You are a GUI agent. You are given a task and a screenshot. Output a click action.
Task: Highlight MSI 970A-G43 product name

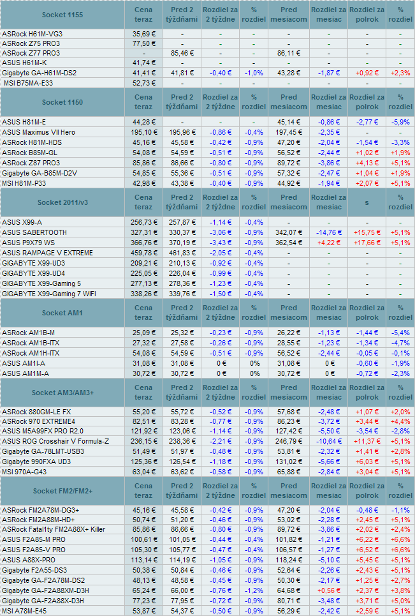[x=24, y=472]
